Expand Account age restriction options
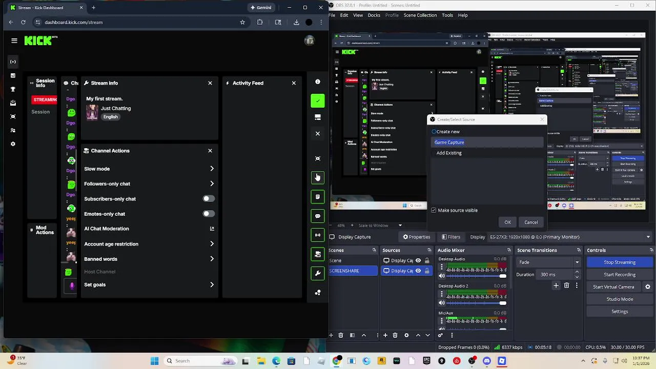 coord(212,244)
